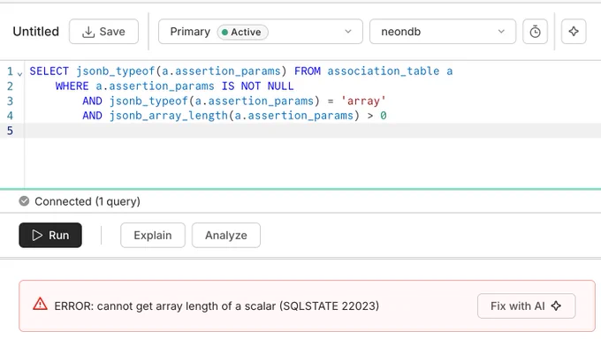Click Fix with AI button

[526, 305]
